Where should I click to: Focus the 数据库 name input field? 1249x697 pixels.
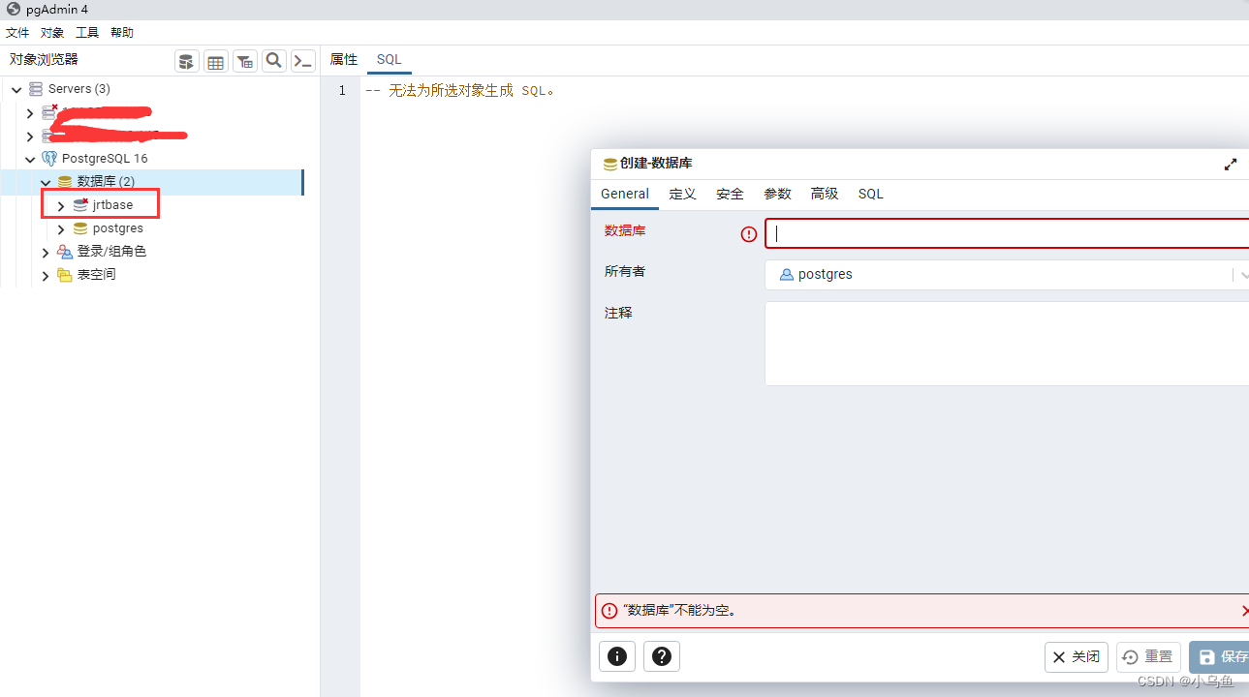(1007, 233)
